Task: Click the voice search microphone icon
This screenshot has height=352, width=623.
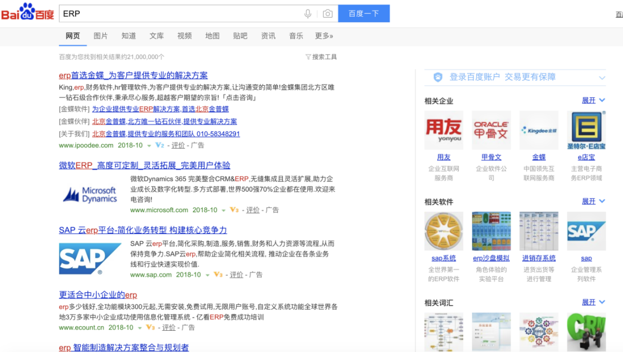Action: pos(307,14)
